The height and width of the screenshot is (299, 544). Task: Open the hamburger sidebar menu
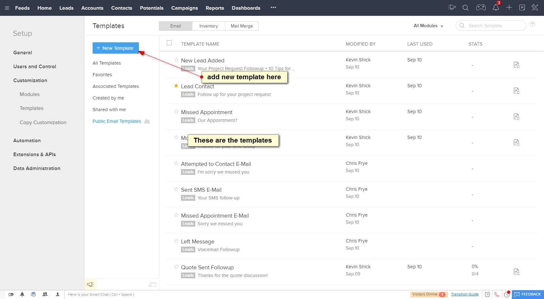[x=7, y=8]
